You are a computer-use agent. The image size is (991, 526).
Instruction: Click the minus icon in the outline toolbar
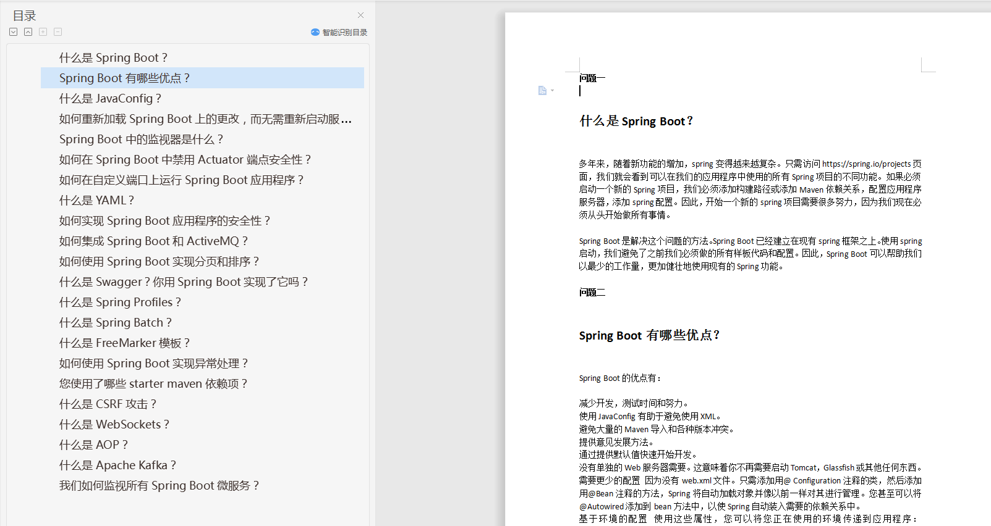(58, 32)
